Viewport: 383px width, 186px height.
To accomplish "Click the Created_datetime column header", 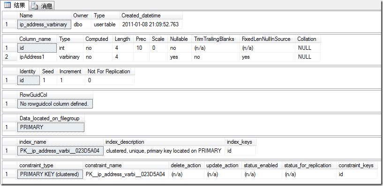I will [150, 15].
